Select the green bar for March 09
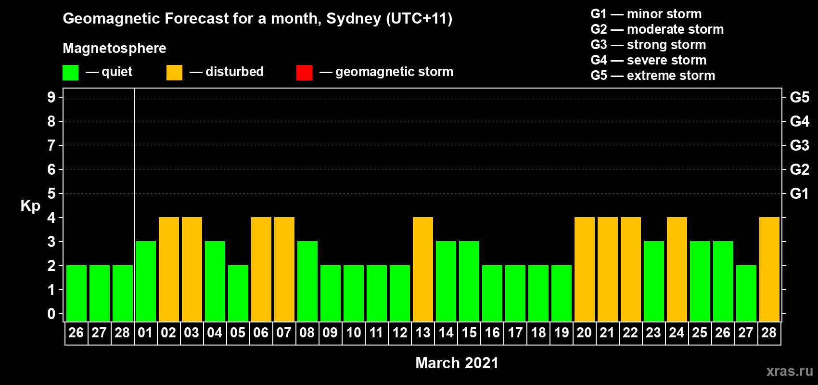This screenshot has height=385, width=818. click(x=331, y=293)
